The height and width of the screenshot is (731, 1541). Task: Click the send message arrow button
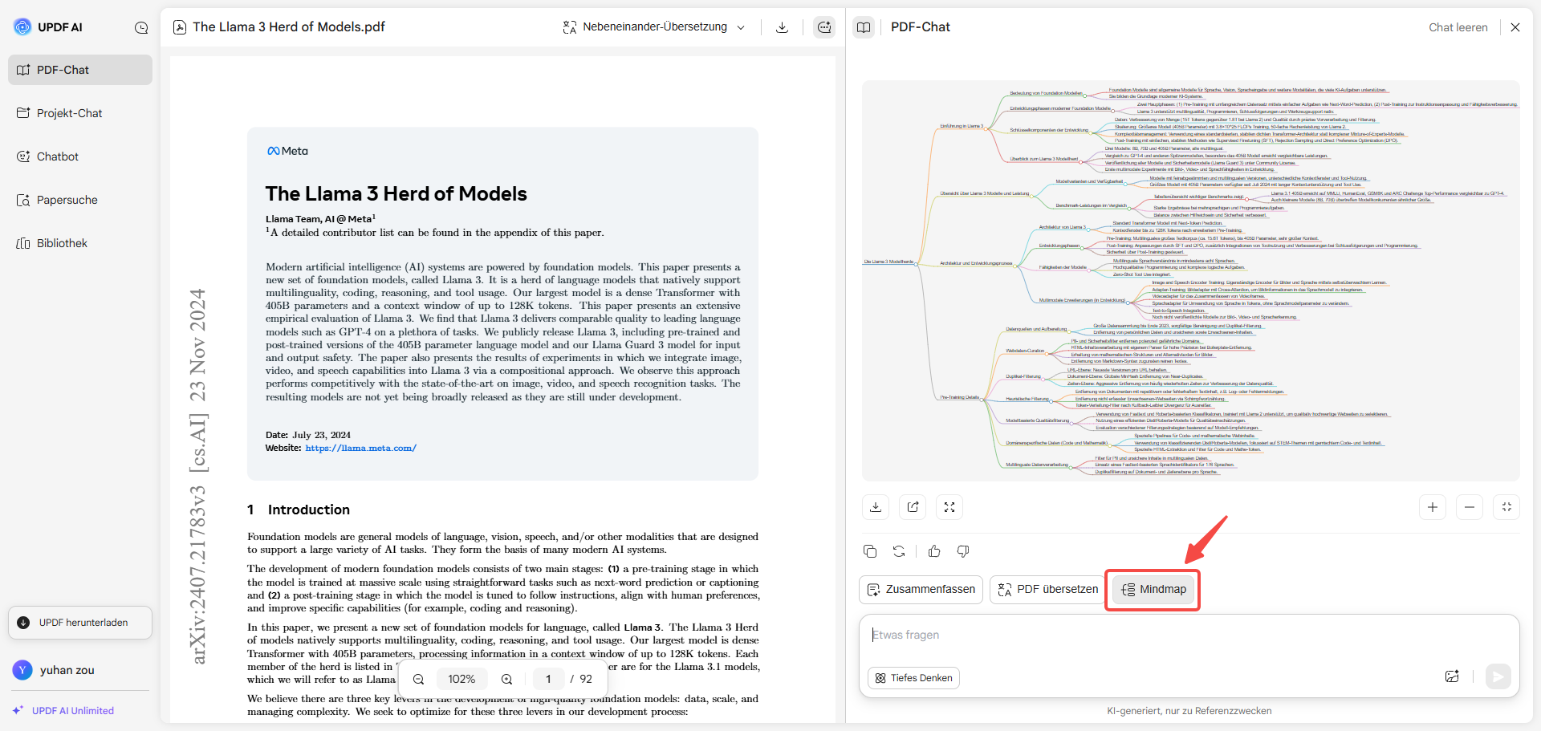click(x=1498, y=676)
